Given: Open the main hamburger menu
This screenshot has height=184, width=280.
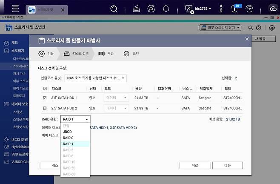Looking at the screenshot, I should point(15,9).
